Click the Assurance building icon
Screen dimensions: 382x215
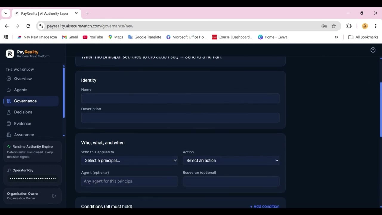pyautogui.click(x=9, y=135)
